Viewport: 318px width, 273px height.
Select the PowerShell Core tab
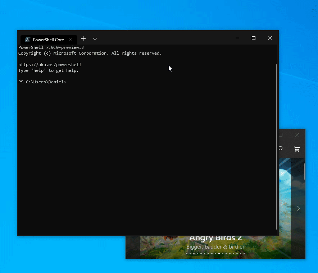click(49, 40)
